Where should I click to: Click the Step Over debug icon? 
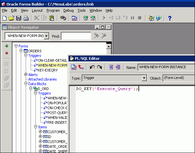coord(118,18)
